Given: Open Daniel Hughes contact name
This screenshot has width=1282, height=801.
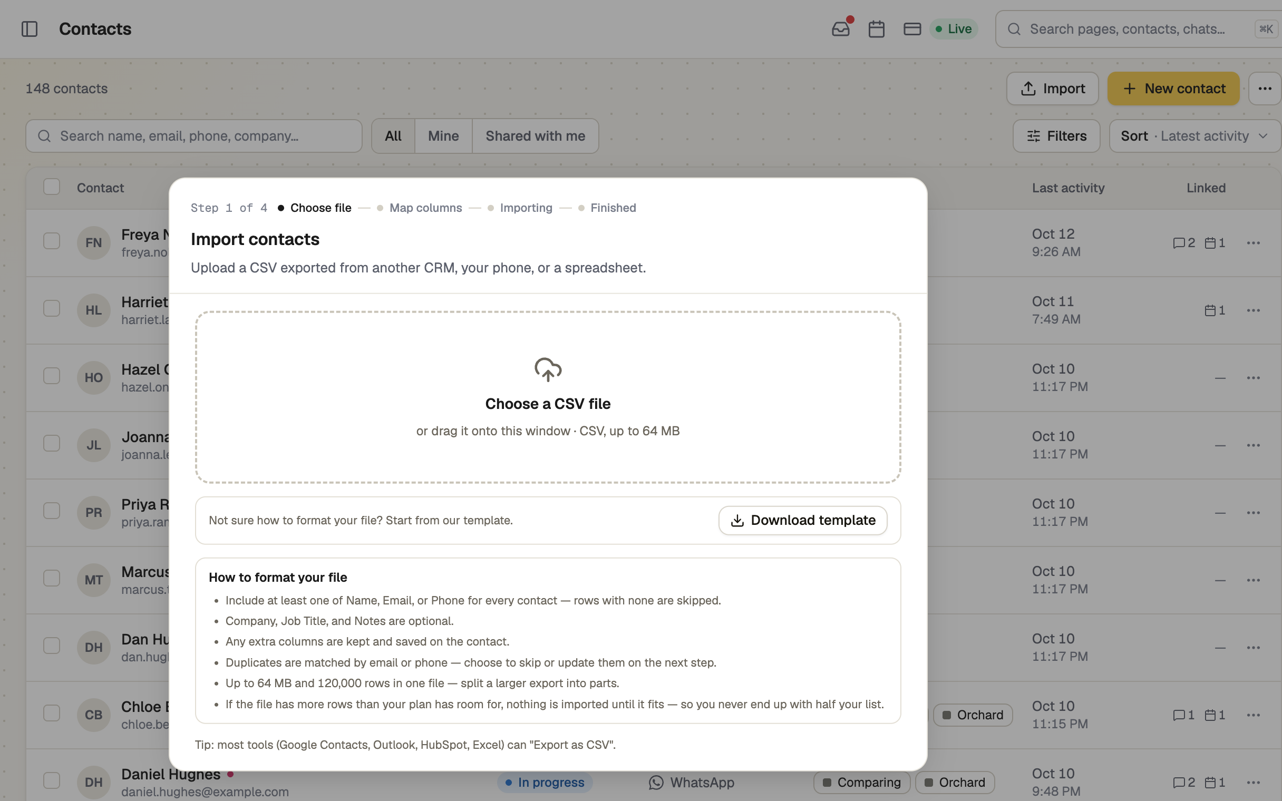Looking at the screenshot, I should click(x=171, y=774).
